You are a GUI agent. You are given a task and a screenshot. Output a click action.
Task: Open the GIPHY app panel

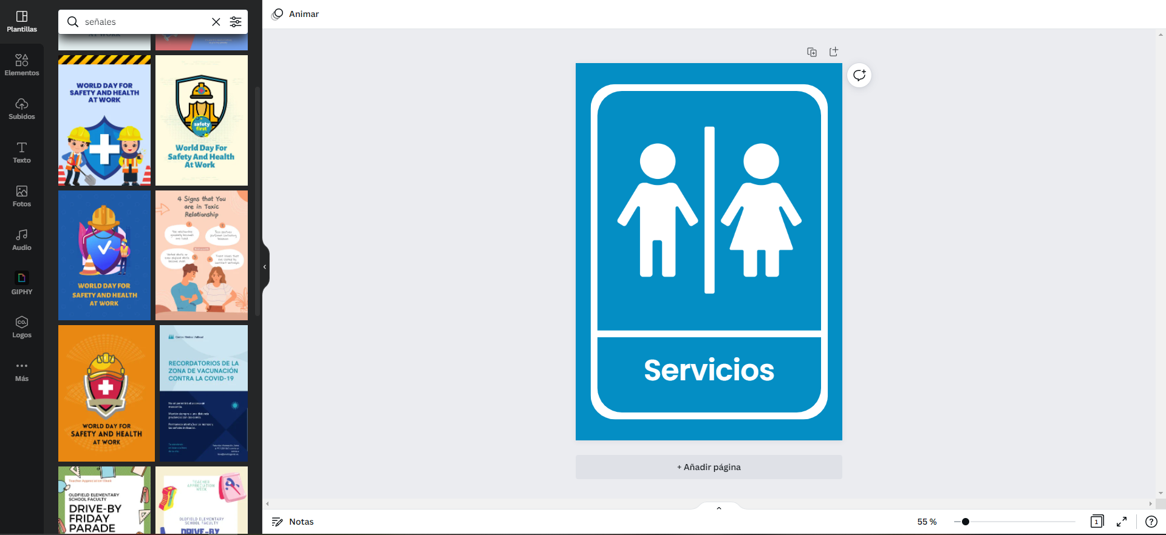[22, 284]
